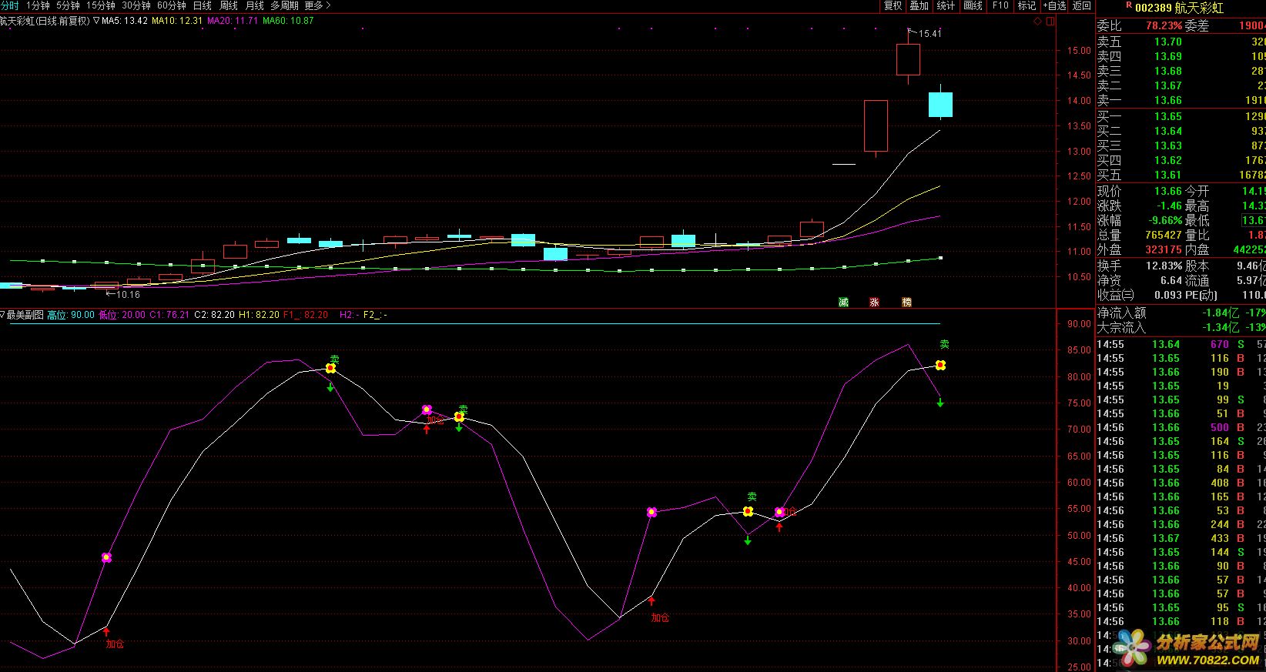Viewport: 1266px width, 672px height.
Task: Click the split-panel layout icon
Action: tap(1051, 21)
